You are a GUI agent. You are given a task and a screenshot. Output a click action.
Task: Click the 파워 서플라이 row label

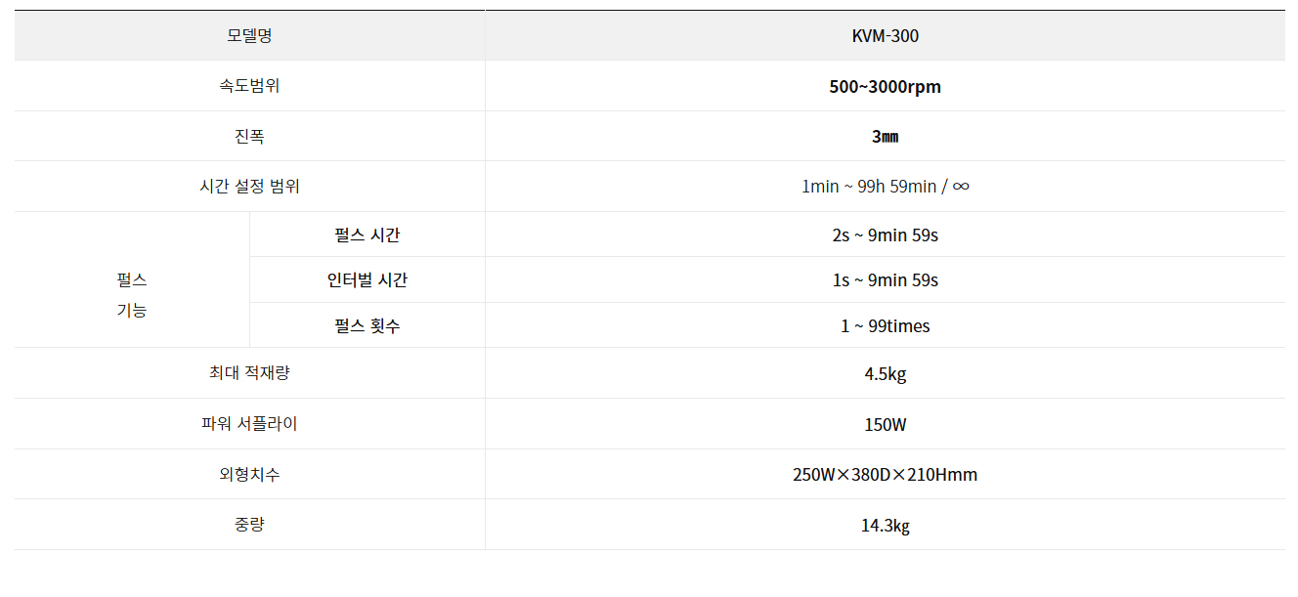[249, 424]
